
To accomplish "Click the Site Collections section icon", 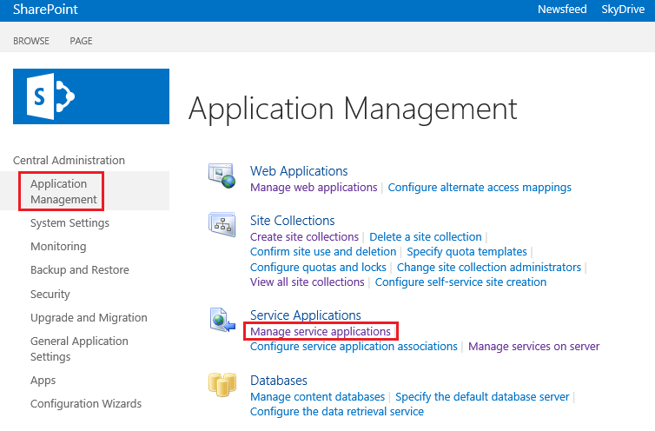I will 222,224.
